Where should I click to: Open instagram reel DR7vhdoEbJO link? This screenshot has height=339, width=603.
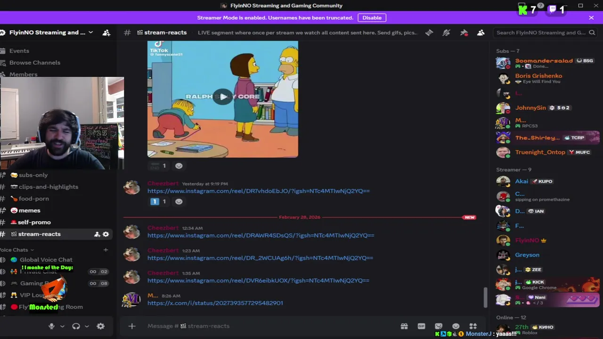(x=259, y=191)
